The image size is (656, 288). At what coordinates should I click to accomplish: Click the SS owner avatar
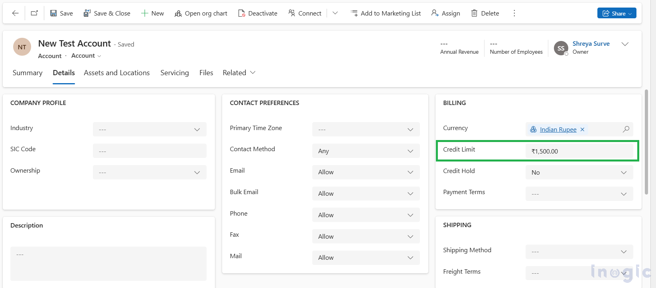click(x=561, y=48)
